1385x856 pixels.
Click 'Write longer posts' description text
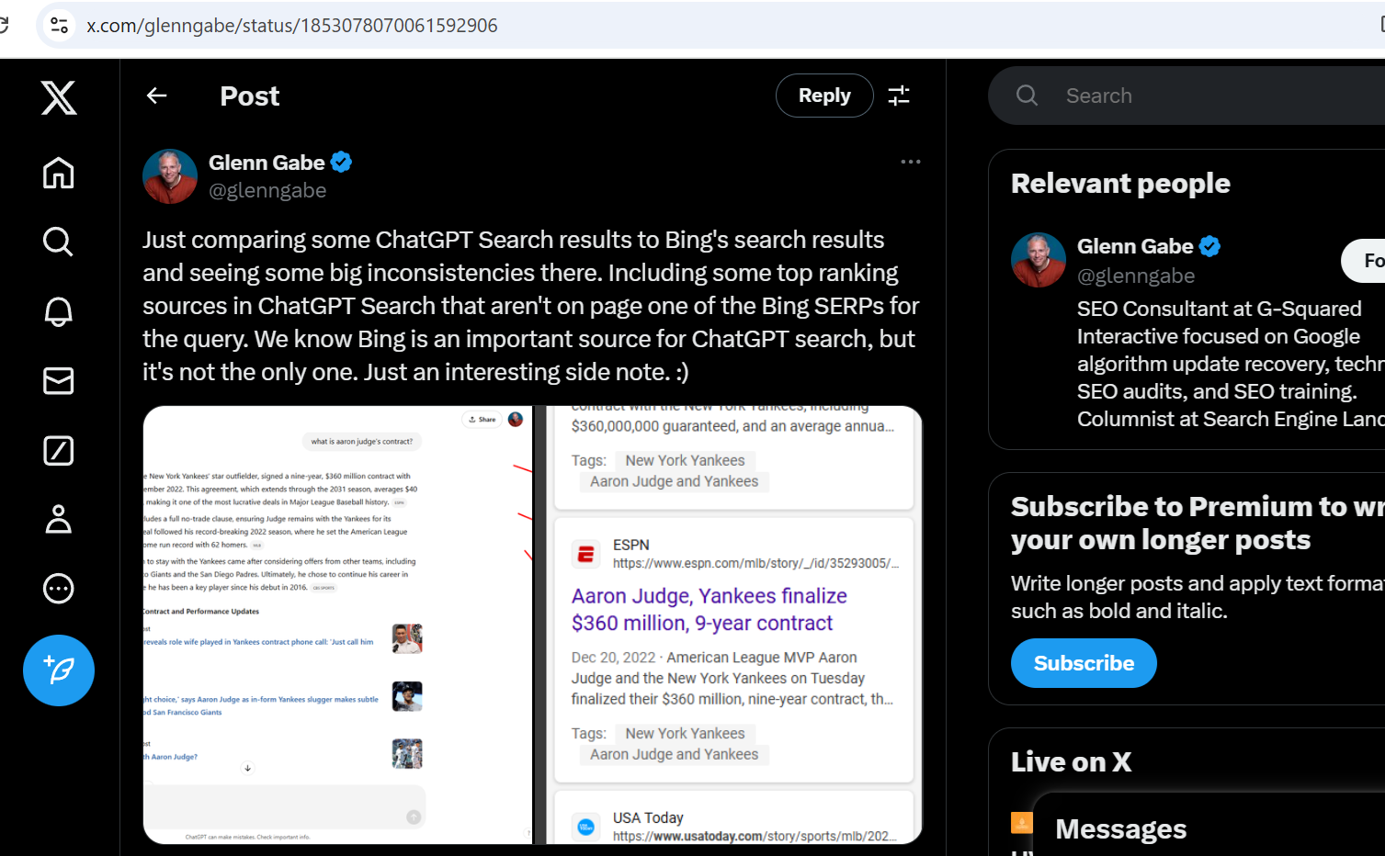point(1198,597)
